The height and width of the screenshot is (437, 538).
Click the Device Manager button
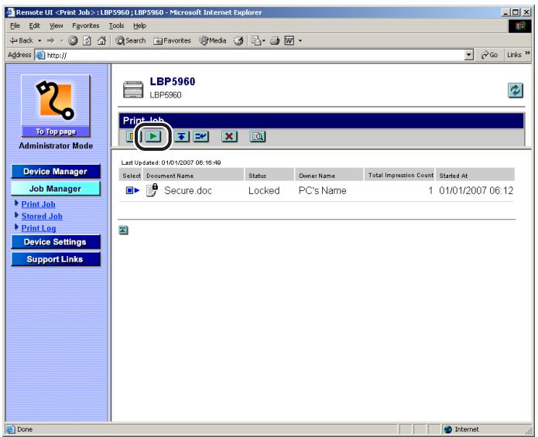click(56, 172)
